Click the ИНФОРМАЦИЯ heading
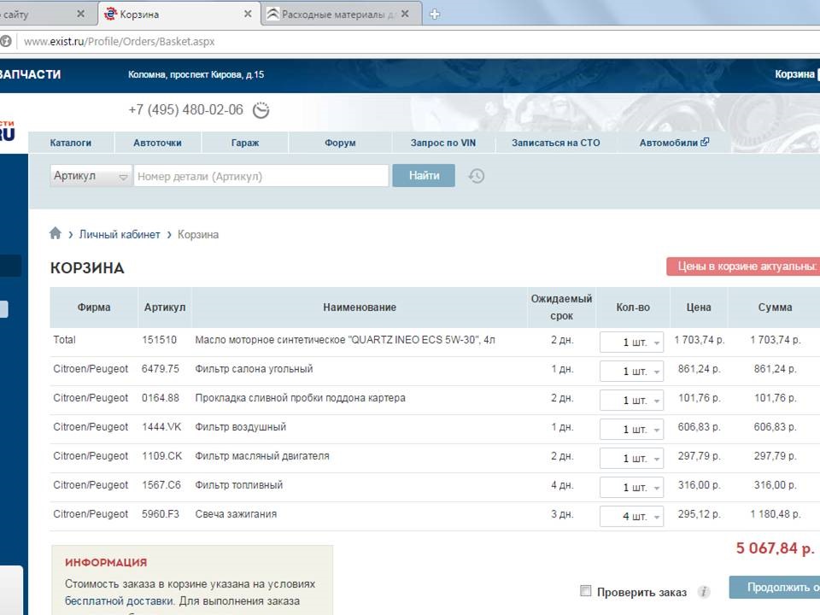This screenshot has width=820, height=615. point(106,562)
